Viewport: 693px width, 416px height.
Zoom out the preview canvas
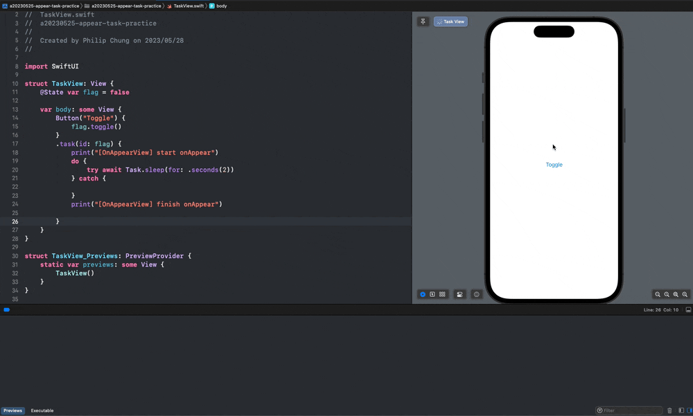pos(658,295)
